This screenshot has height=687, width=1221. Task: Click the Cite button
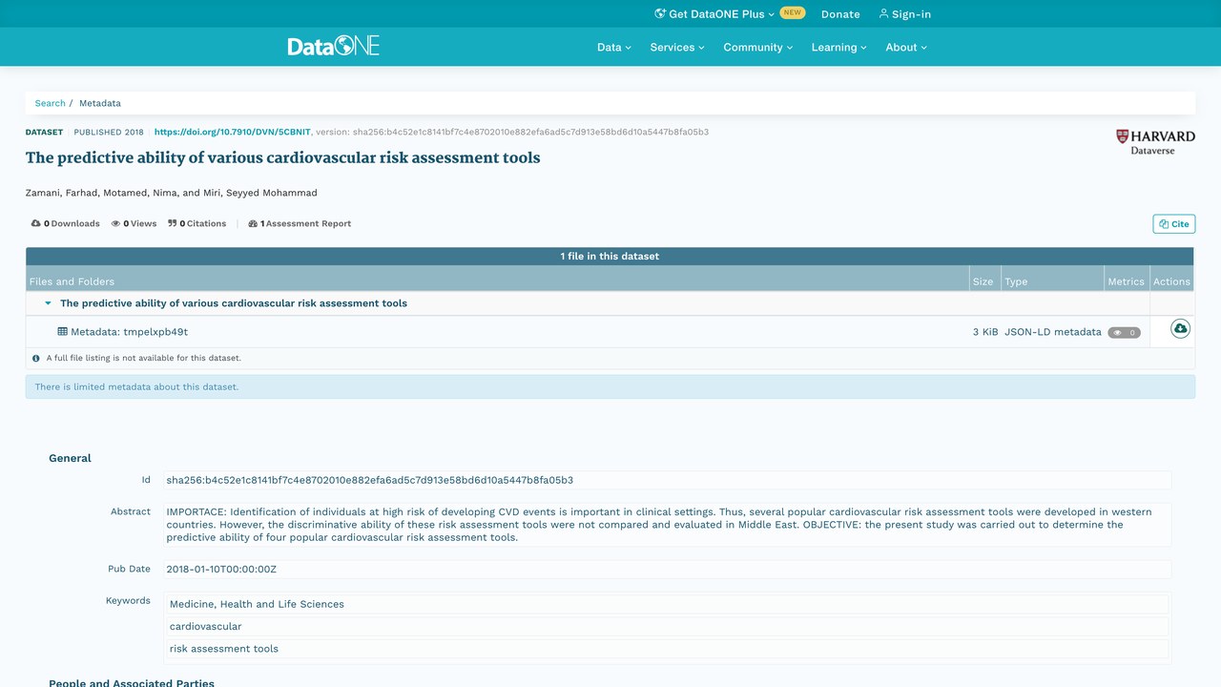(1174, 224)
